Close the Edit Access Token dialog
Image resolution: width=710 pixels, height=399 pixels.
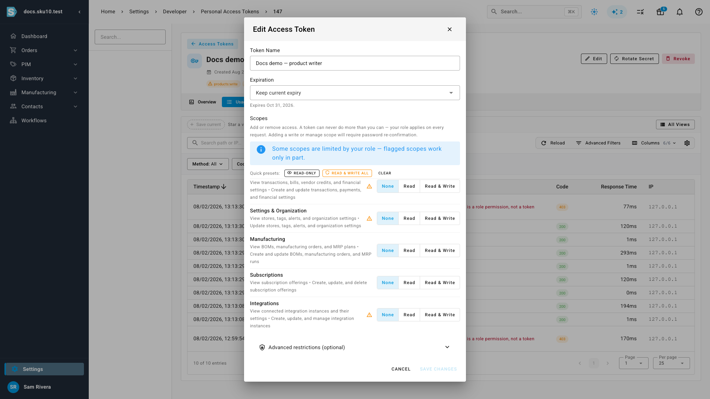[x=450, y=29]
